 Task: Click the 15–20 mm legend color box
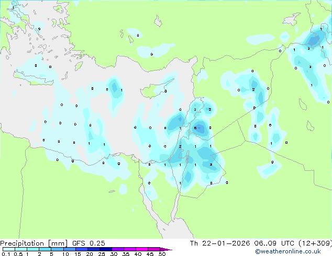pos(82,249)
